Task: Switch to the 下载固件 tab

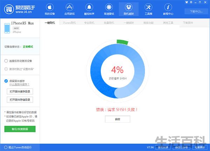Action: (188, 23)
